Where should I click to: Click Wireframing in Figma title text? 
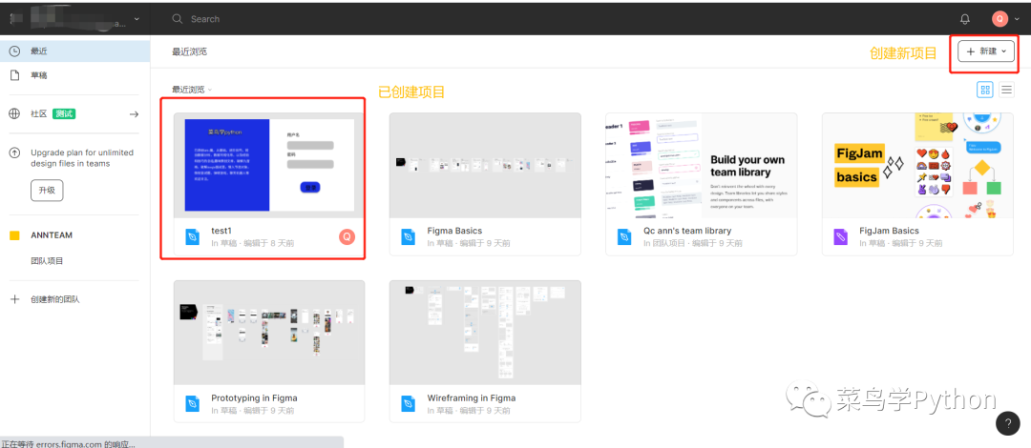click(472, 398)
